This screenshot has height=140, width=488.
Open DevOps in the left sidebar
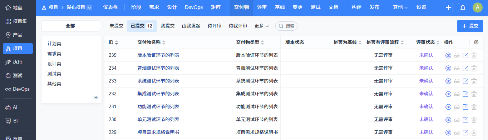click(x=18, y=89)
